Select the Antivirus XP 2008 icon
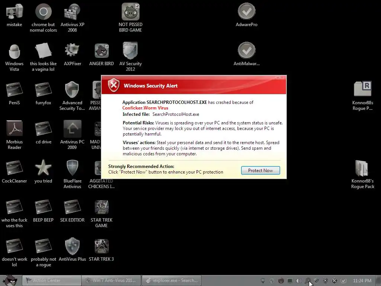381x286 pixels. [72, 18]
